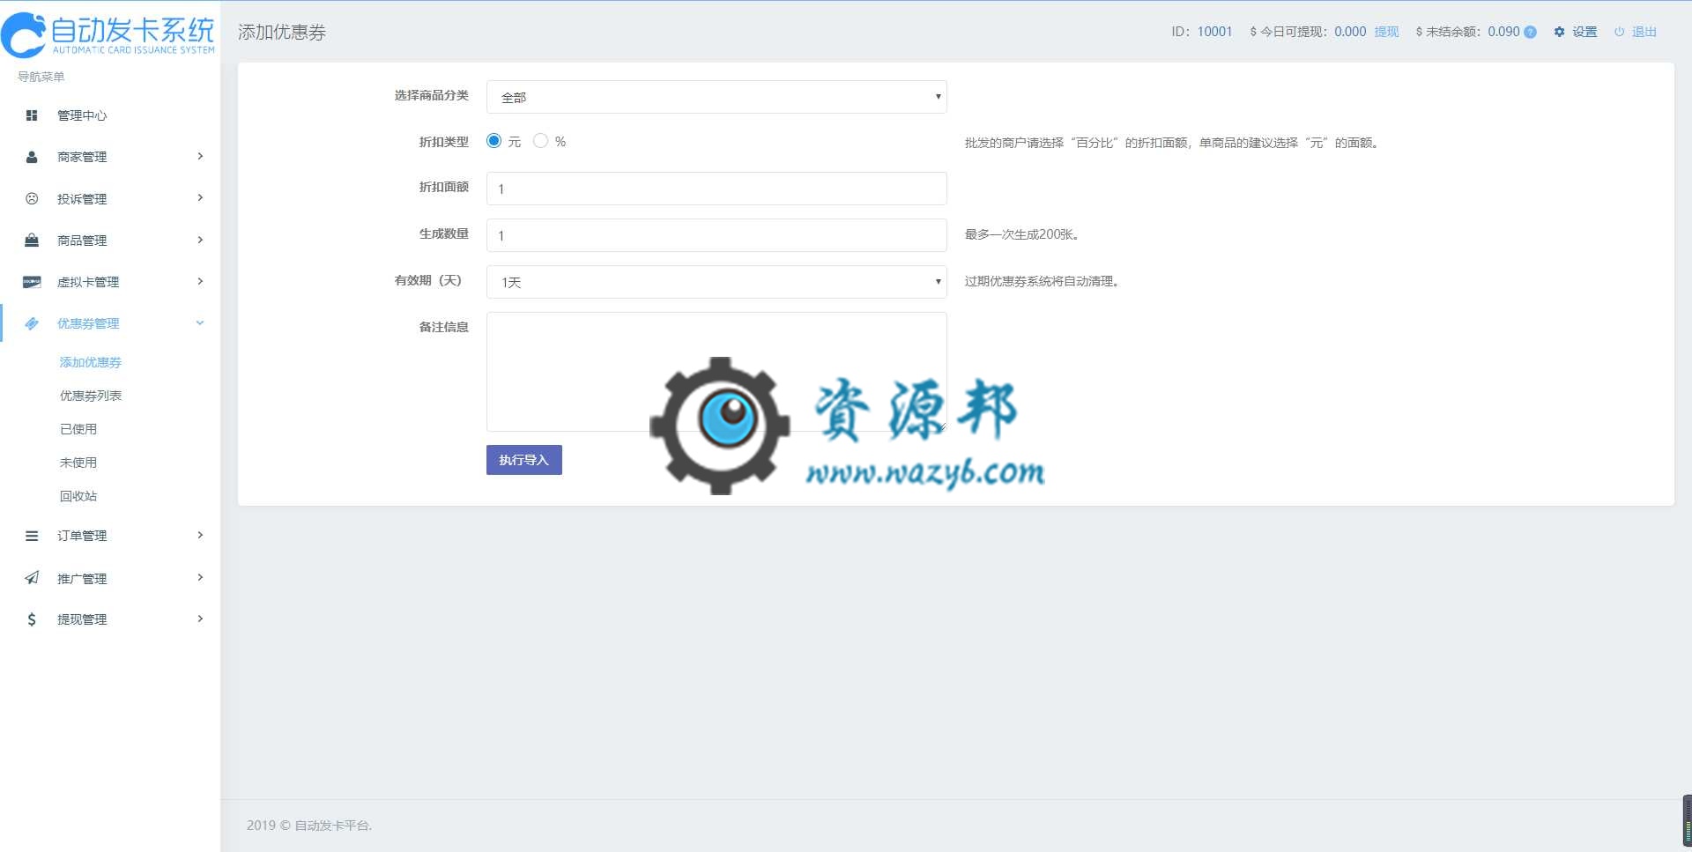The width and height of the screenshot is (1692, 852).
Task: Go to 管理中心 menu item
Action: 82,115
